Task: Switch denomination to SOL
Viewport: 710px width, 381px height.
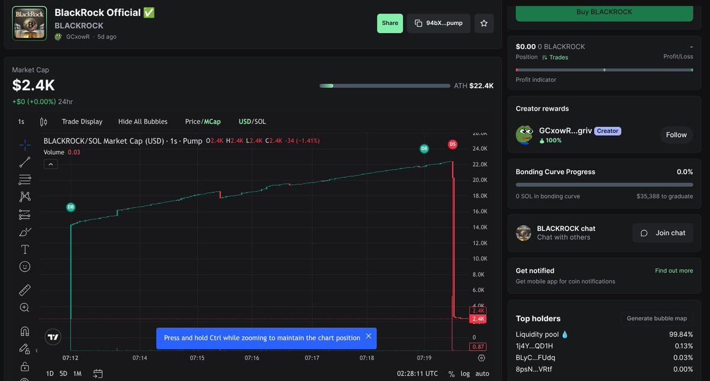Action: coord(260,122)
